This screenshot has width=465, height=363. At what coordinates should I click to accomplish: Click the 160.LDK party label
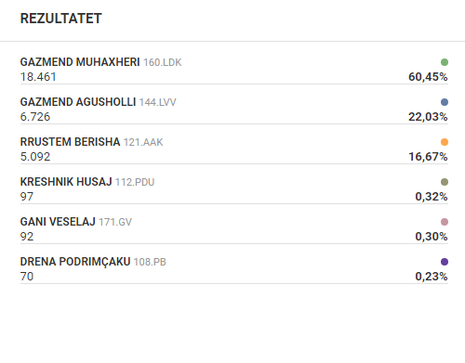click(163, 62)
